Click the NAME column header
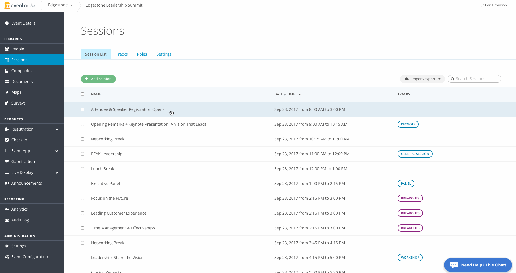This screenshot has height=273, width=516. (96, 94)
